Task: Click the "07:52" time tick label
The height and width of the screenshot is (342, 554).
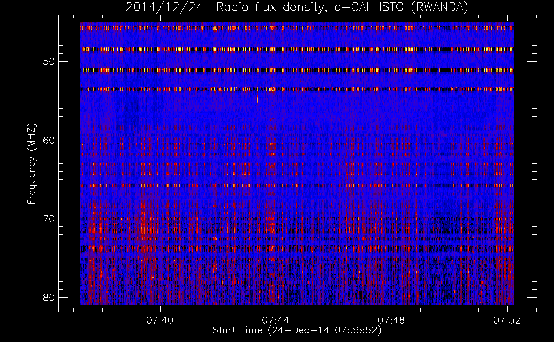Action: 507,320
